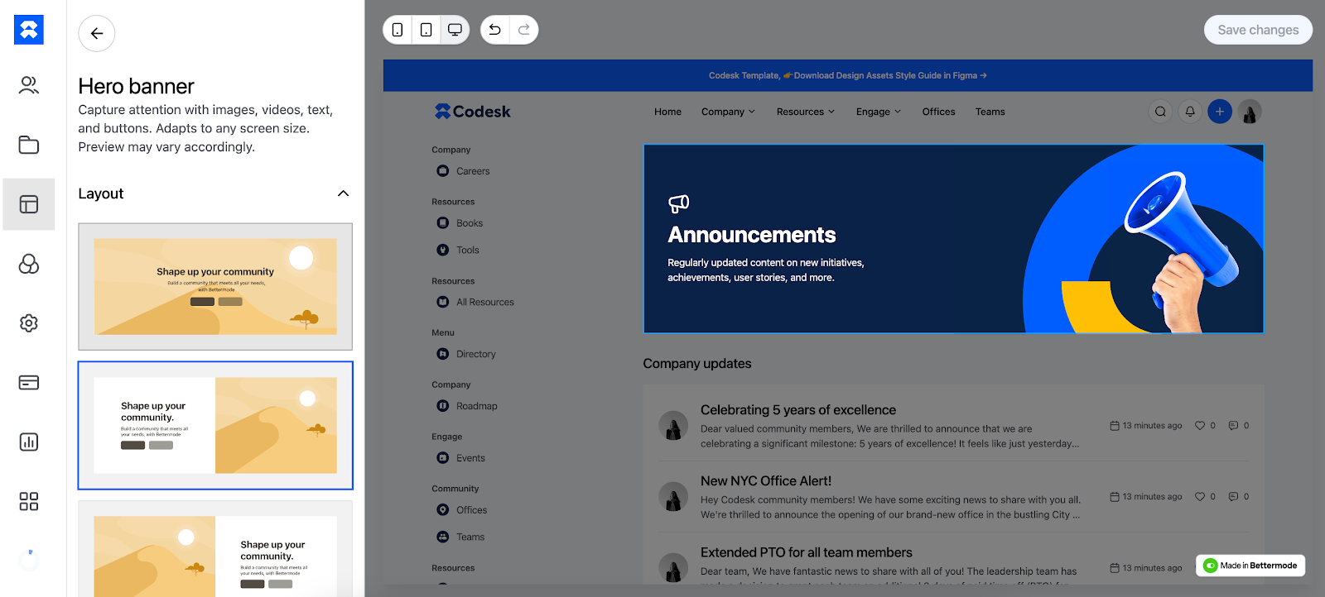Open Extended PTO for all team members
1325x597 pixels.
[807, 552]
